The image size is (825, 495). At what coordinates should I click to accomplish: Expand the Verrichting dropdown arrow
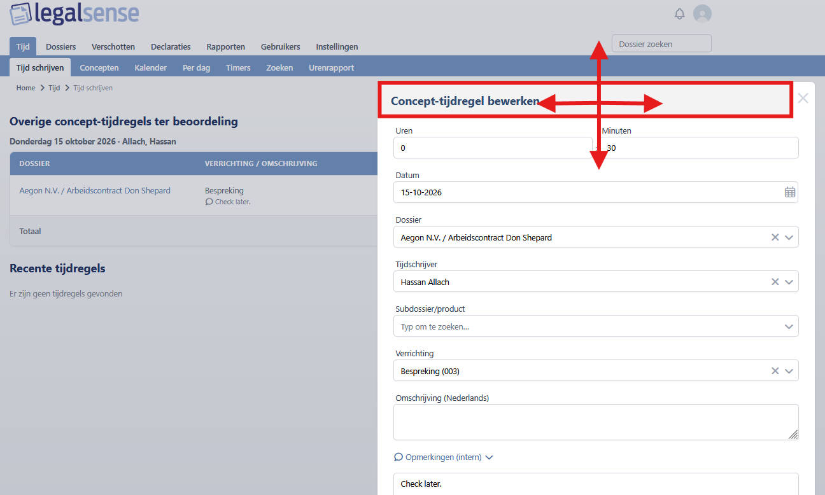click(789, 371)
